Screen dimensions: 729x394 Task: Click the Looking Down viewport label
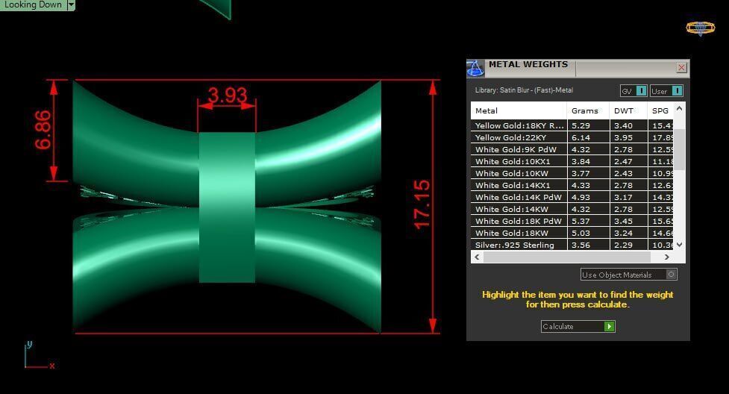pos(33,4)
